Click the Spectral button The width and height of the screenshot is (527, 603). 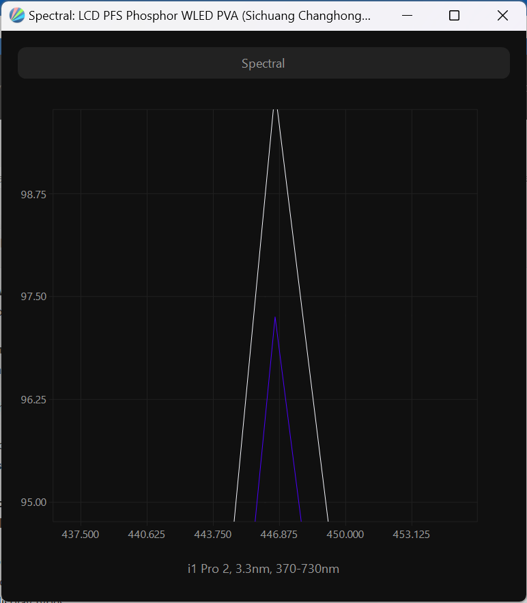[263, 63]
